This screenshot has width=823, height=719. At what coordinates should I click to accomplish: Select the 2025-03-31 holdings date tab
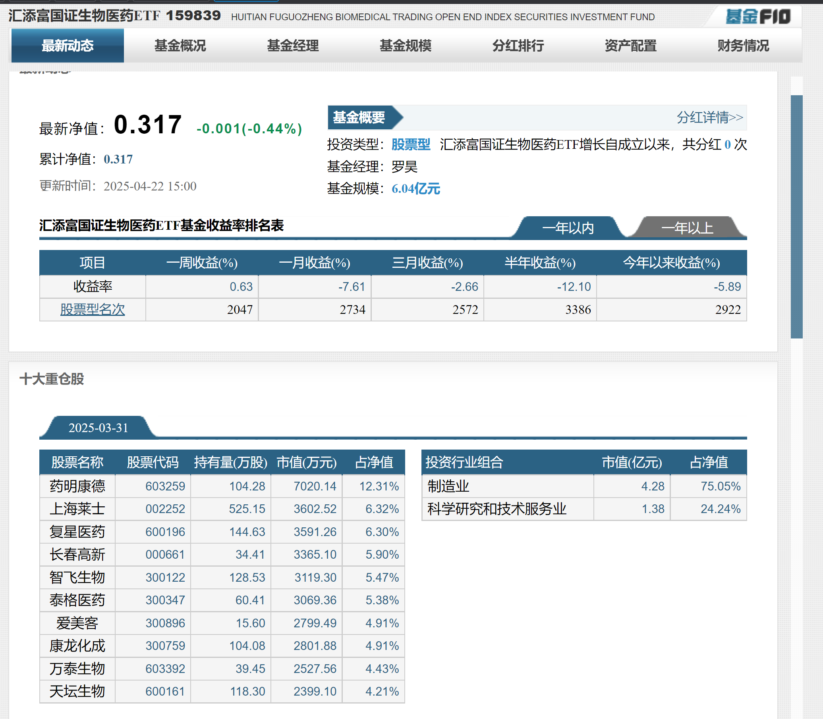[98, 428]
